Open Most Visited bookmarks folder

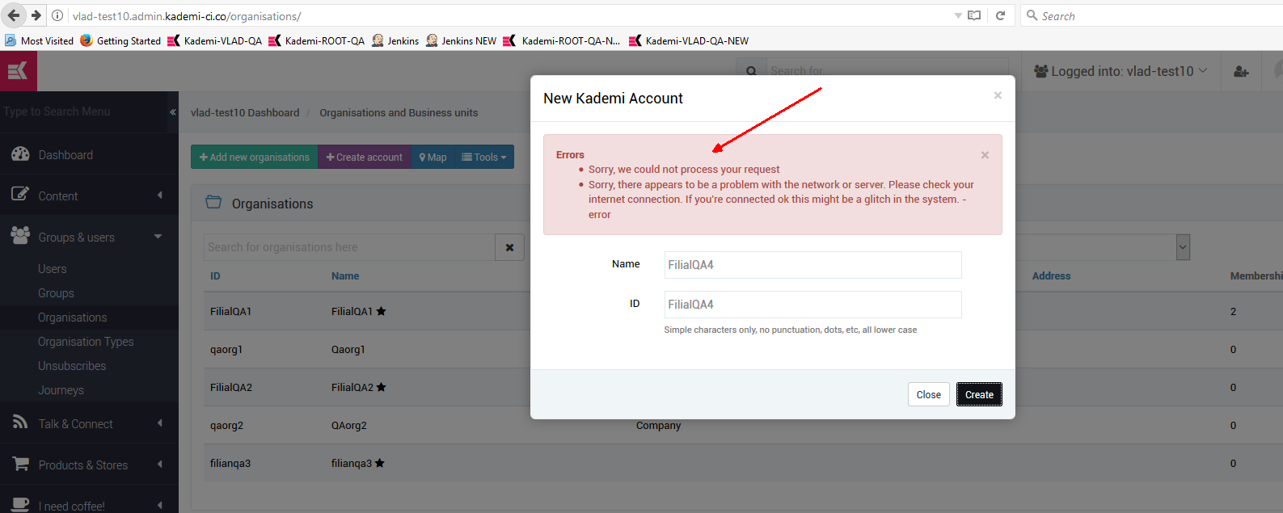coord(39,40)
